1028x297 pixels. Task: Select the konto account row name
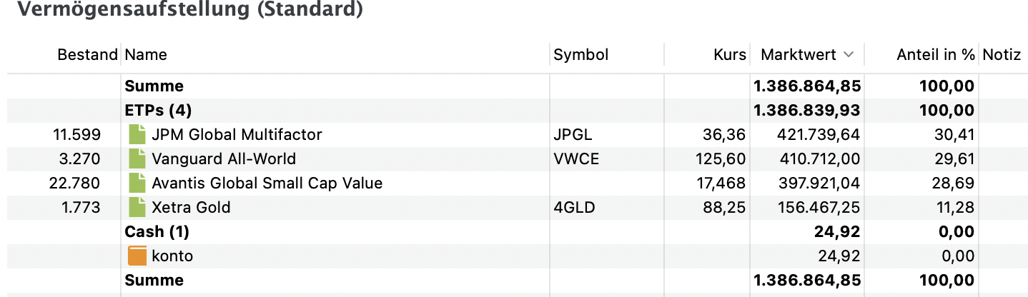click(x=172, y=256)
